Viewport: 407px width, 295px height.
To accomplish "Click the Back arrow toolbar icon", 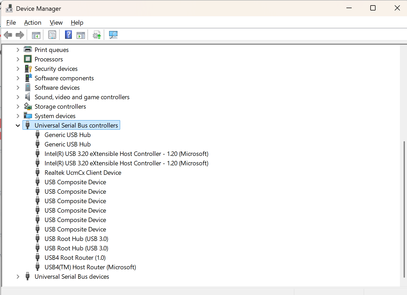I will (x=8, y=35).
